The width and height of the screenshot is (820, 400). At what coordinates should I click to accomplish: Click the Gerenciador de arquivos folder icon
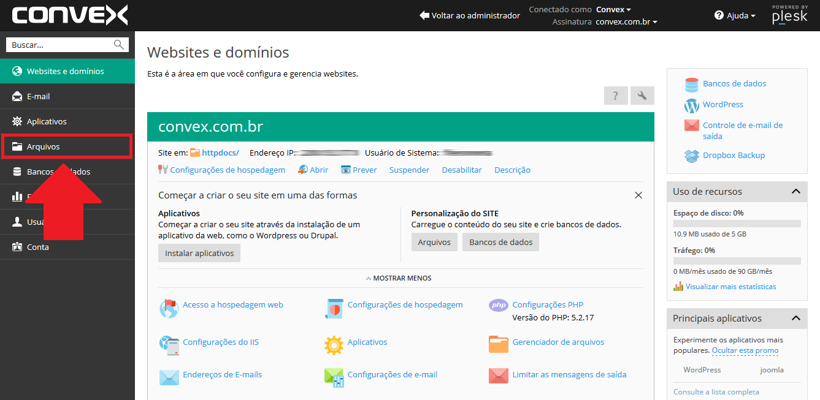pos(499,344)
